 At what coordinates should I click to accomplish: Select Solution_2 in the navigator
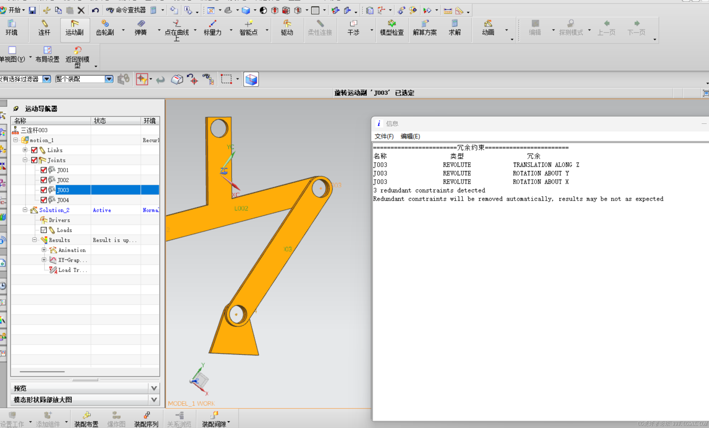(x=54, y=210)
